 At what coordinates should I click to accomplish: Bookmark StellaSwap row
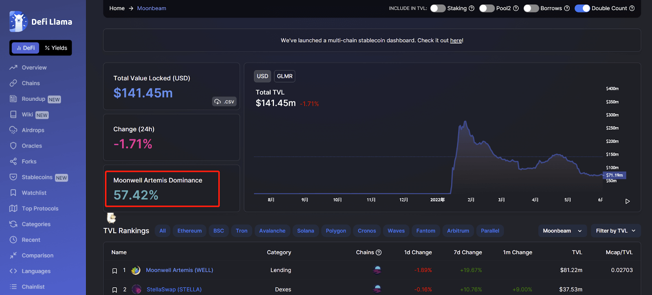tap(115, 290)
